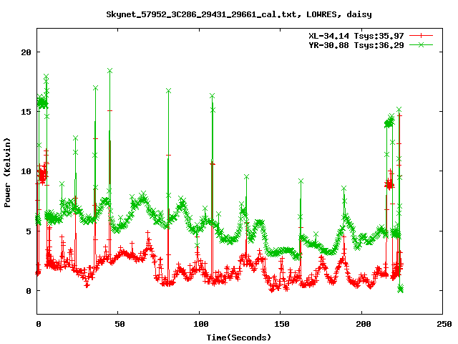The height and width of the screenshot is (344, 458).
Task: Click the red legend line sample
Action: click(421, 36)
